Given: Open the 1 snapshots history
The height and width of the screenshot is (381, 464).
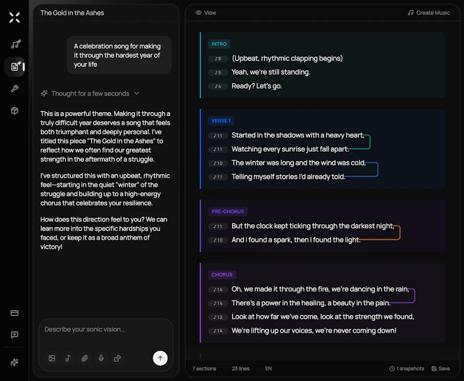Looking at the screenshot, I should click(407, 369).
